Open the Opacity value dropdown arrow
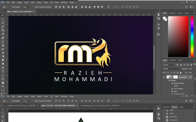Screen dimensions: 196x122 pos(194,69)
